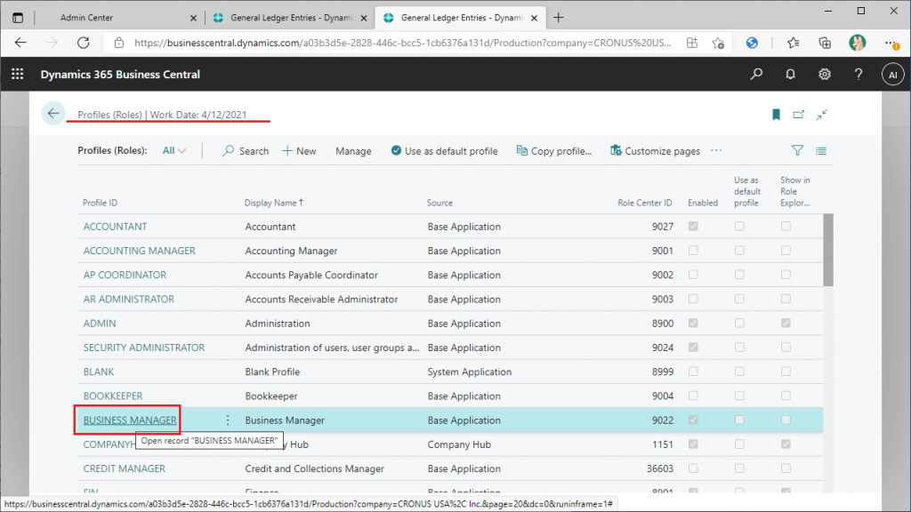Toggle the filter pane funnel icon

pos(797,151)
